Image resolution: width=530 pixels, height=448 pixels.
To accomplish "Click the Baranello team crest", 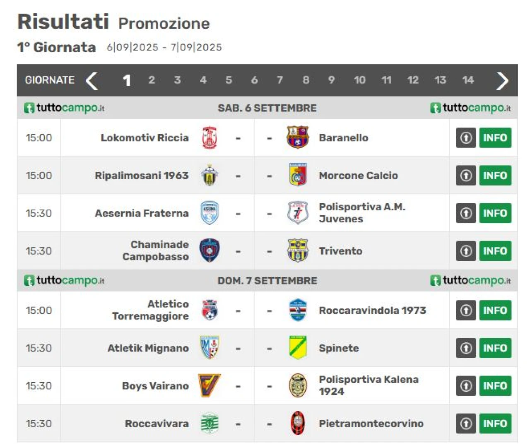I will (x=298, y=137).
